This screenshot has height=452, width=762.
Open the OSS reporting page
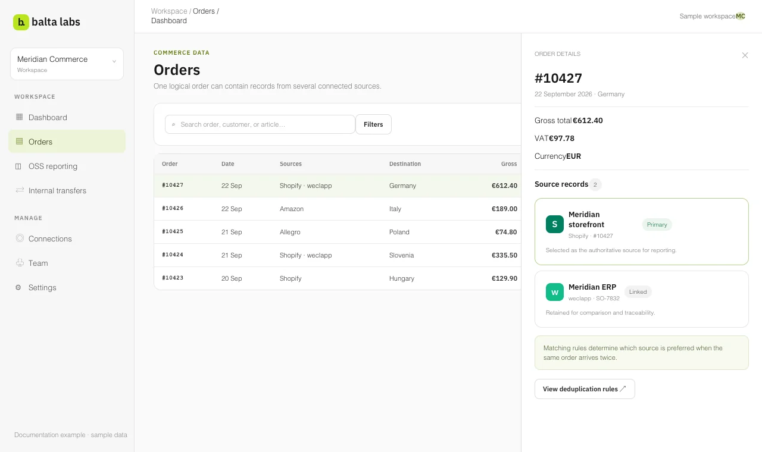pyautogui.click(x=67, y=166)
